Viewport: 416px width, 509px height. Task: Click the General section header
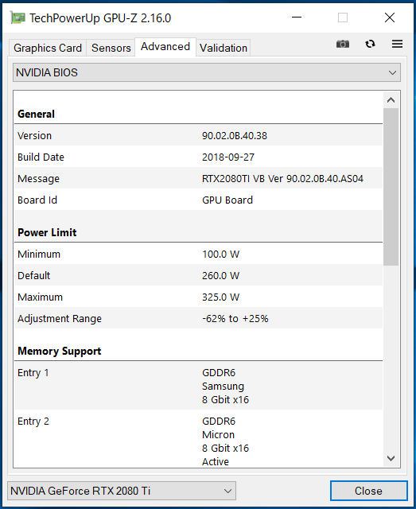(36, 114)
